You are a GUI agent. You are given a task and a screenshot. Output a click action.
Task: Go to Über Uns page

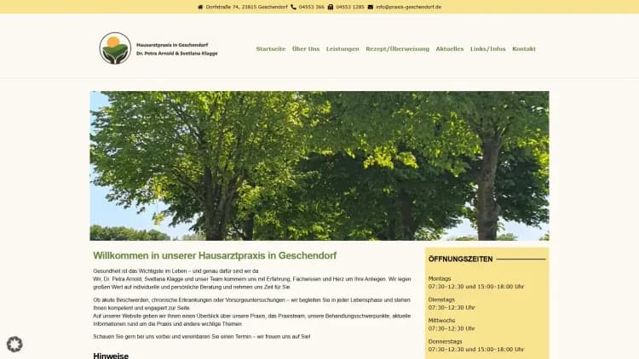coord(306,48)
